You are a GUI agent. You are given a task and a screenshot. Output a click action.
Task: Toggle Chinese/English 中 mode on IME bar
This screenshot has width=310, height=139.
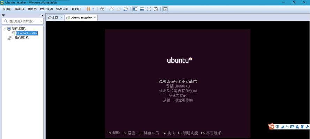click(x=277, y=126)
